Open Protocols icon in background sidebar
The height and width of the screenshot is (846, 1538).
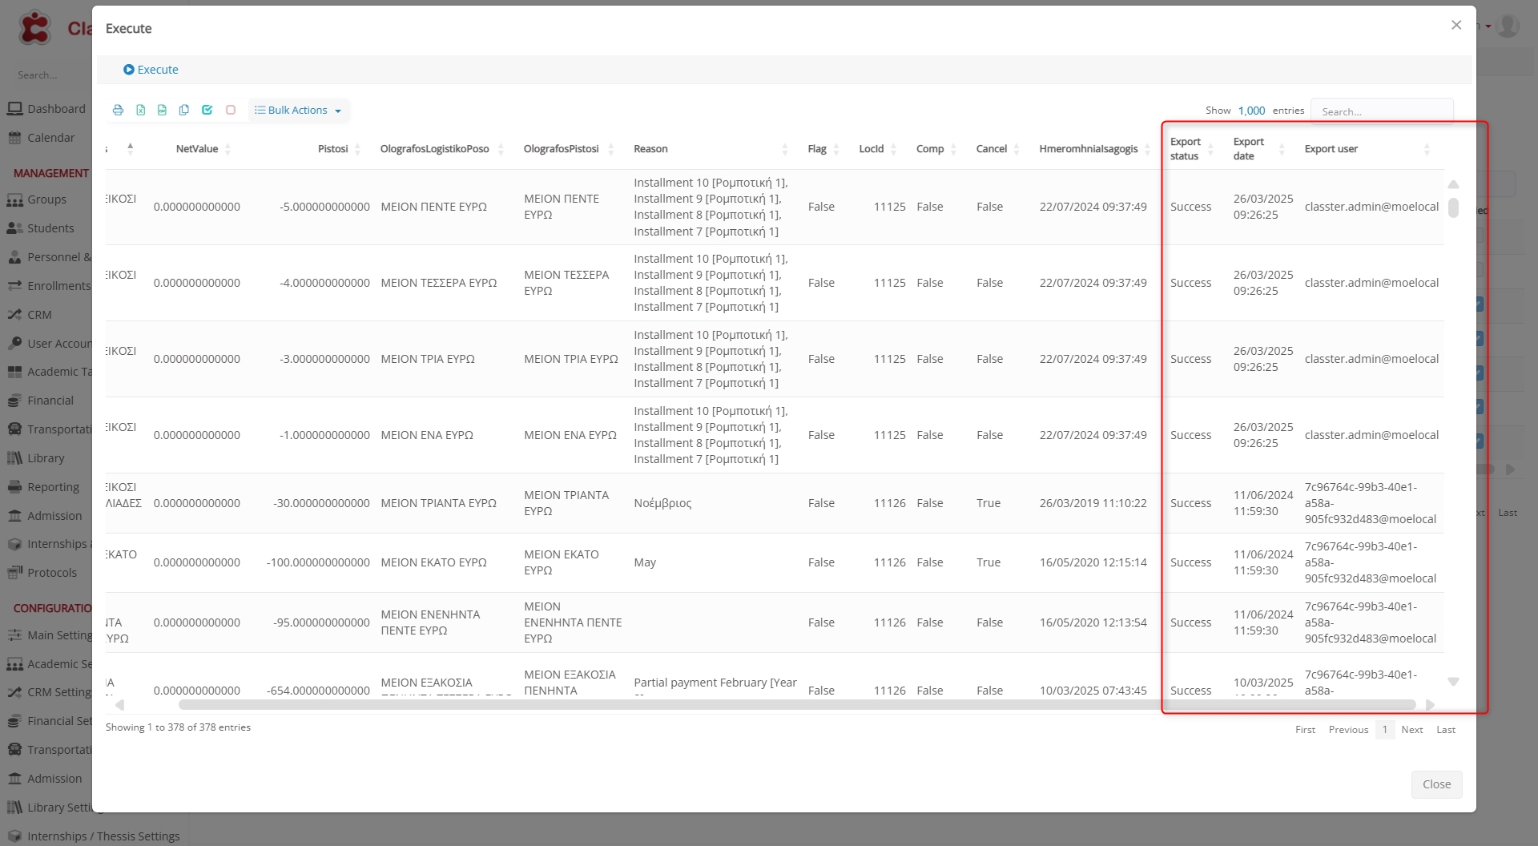coord(14,573)
